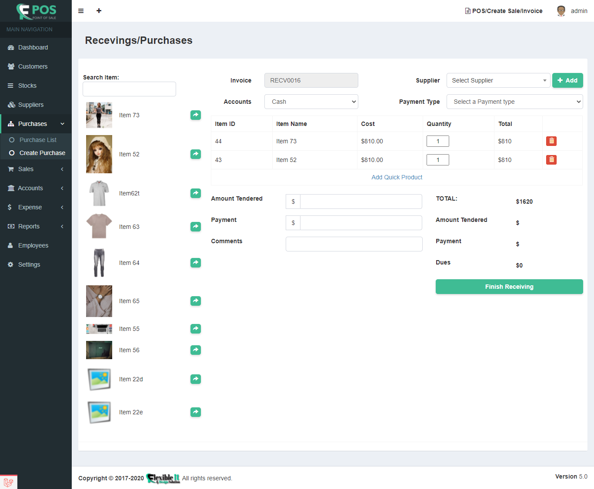Open Customers via its sidebar icon

10,66
